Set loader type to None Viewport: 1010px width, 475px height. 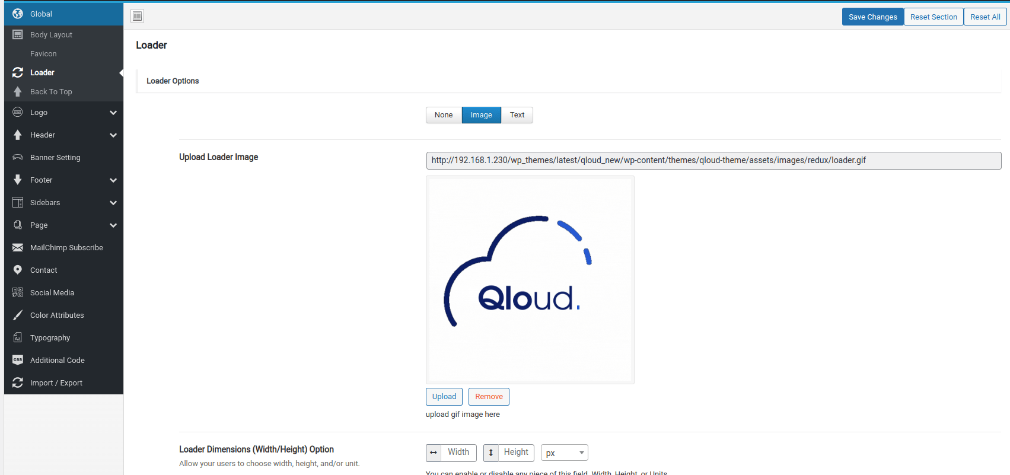pos(444,115)
